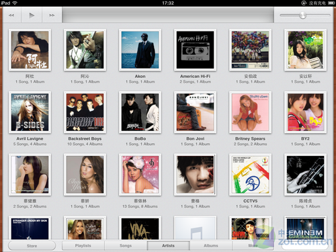Click the Britney Spears name label
Image resolution: width=336 pixels, height=252 pixels.
point(250,138)
